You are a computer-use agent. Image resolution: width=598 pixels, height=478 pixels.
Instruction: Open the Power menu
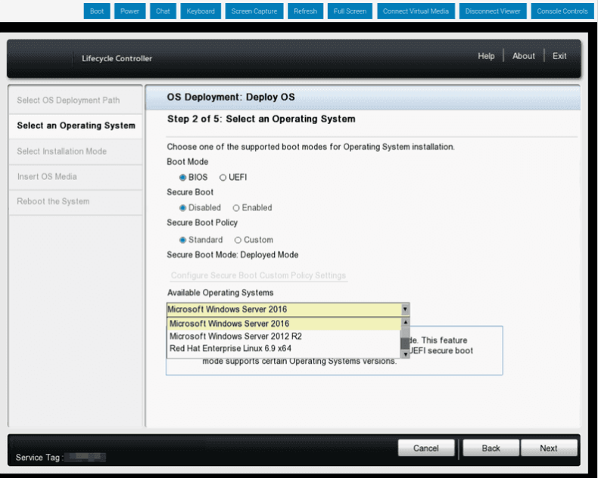coord(129,11)
